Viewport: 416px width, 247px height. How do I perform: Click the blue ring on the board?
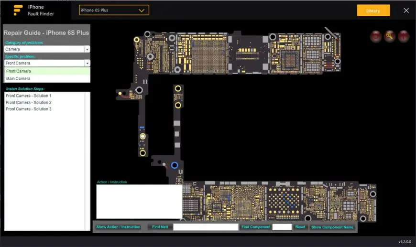point(175,165)
